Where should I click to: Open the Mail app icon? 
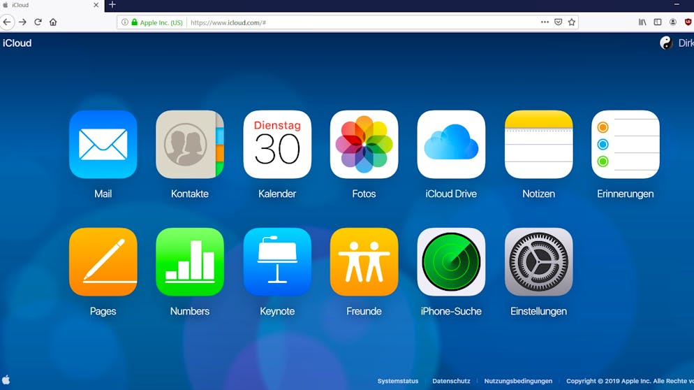pyautogui.click(x=103, y=145)
